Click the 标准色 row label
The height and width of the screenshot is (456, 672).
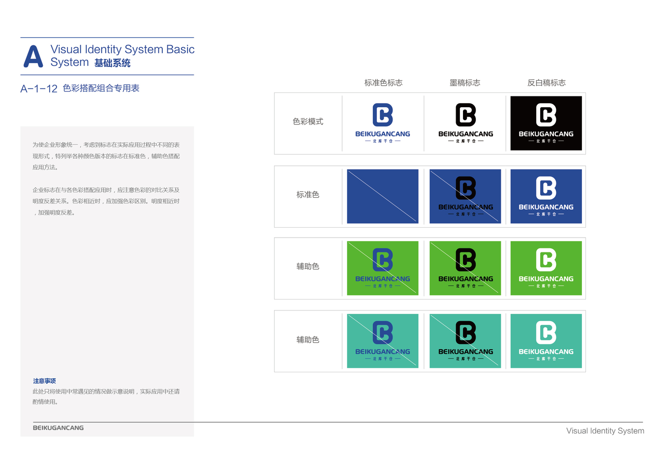pos(308,195)
